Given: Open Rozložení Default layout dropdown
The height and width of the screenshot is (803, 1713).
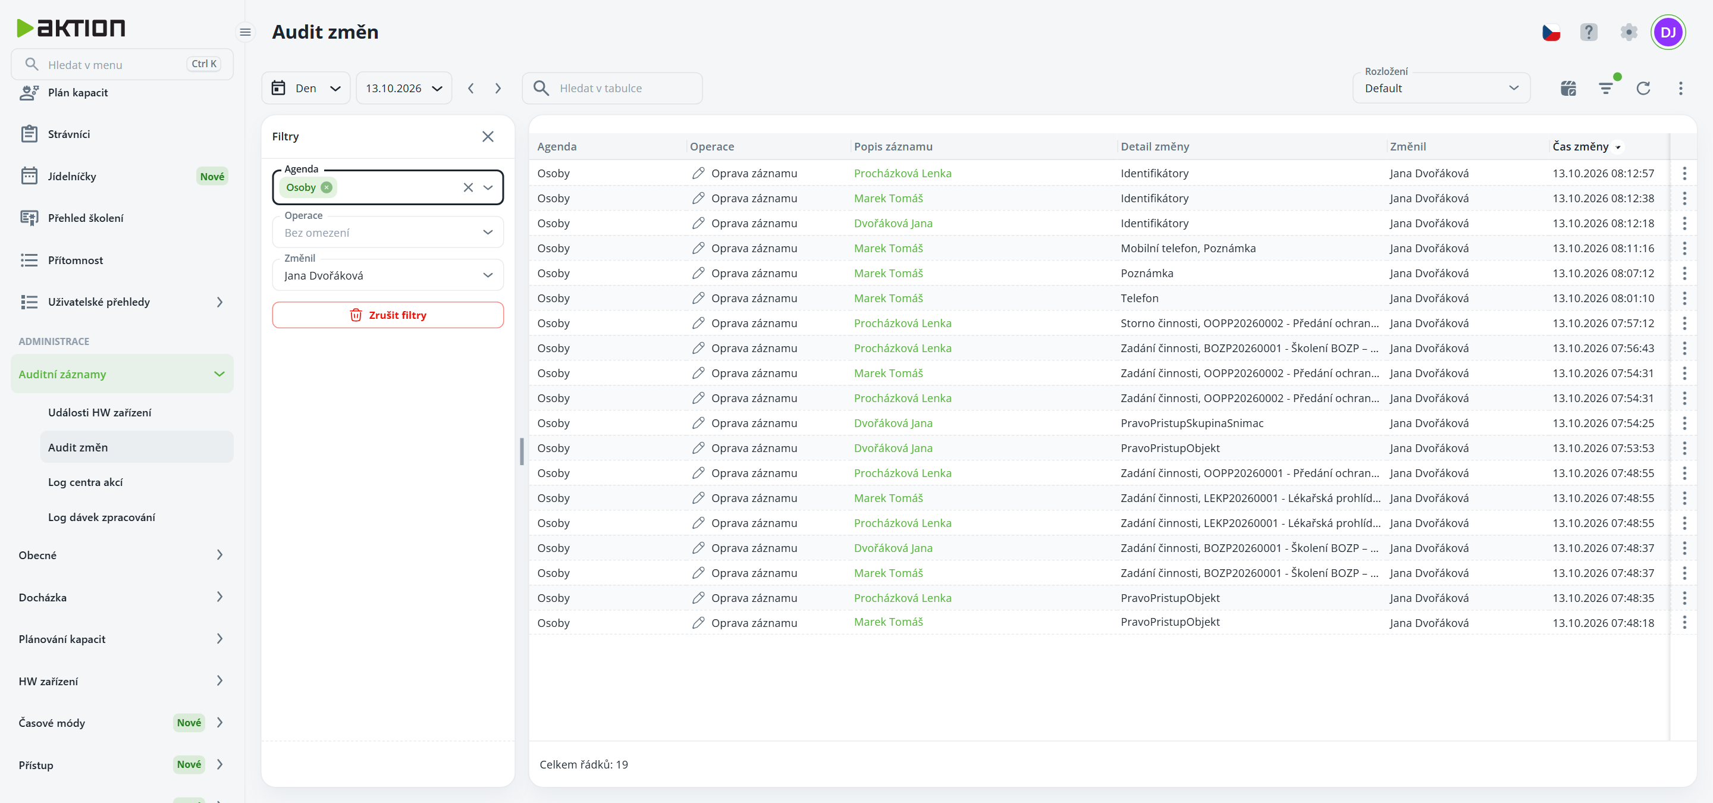Looking at the screenshot, I should [1441, 89].
